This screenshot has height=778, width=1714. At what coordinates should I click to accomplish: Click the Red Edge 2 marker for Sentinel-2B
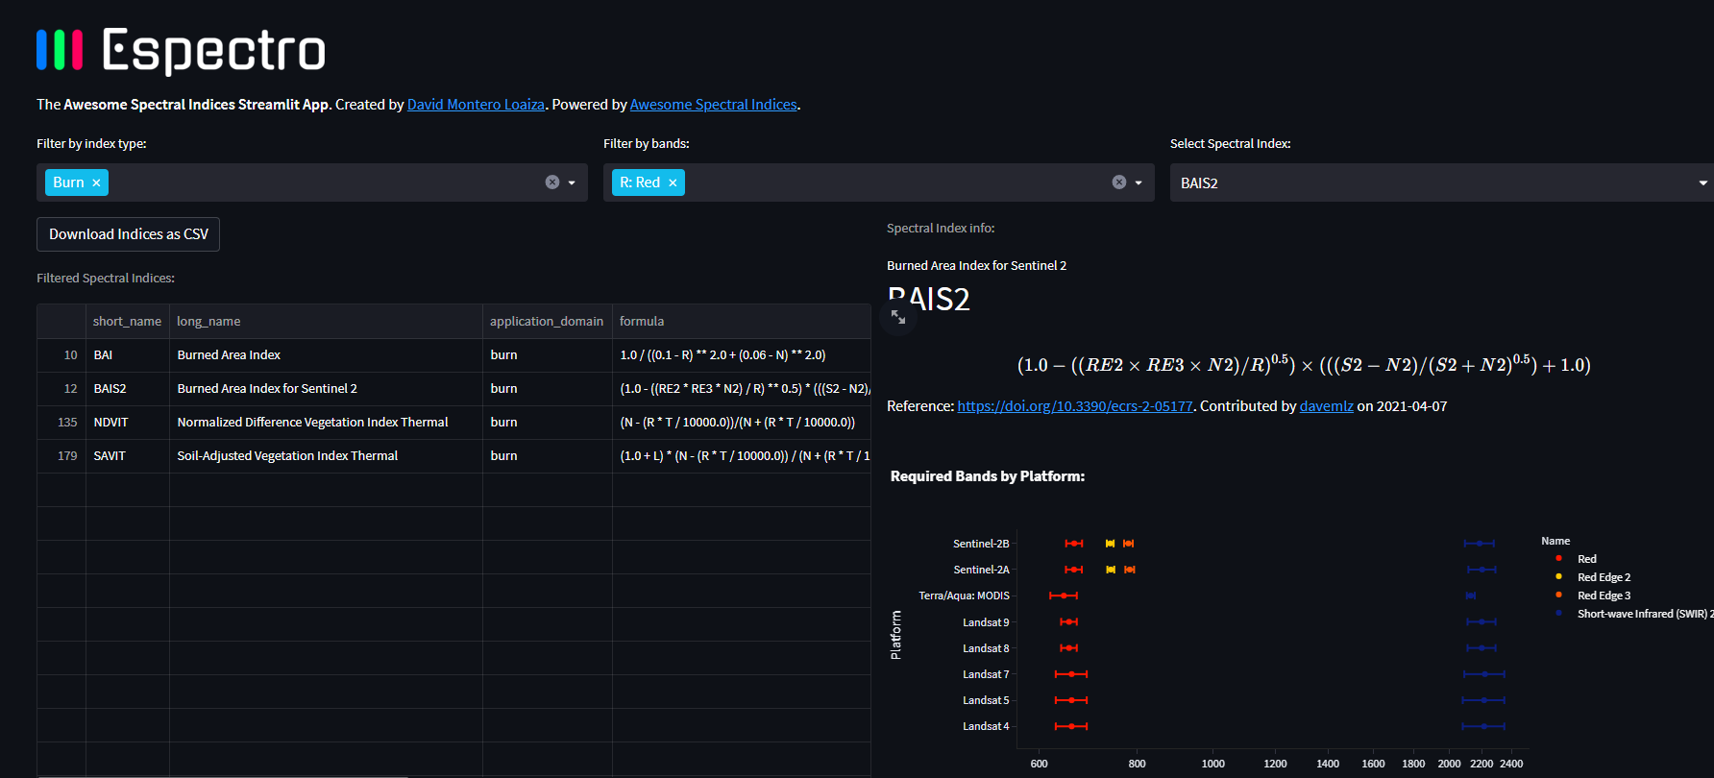pyautogui.click(x=1110, y=544)
